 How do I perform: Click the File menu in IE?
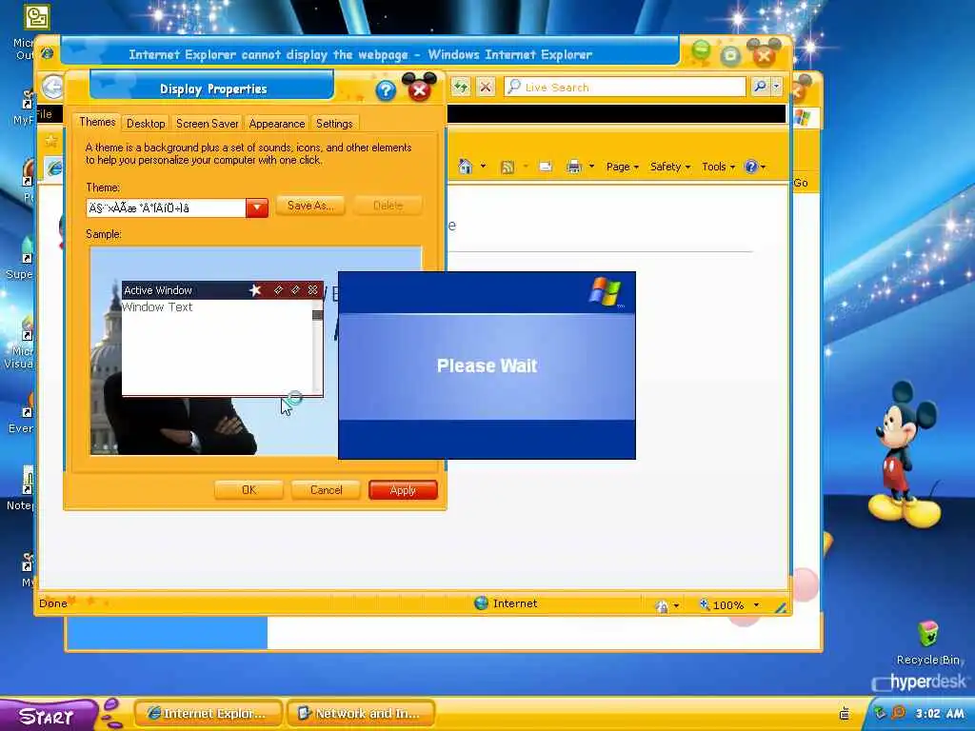44,114
